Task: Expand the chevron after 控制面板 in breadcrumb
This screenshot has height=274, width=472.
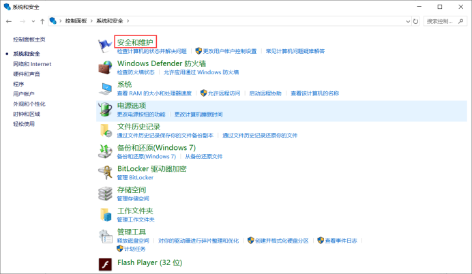Action: point(91,21)
